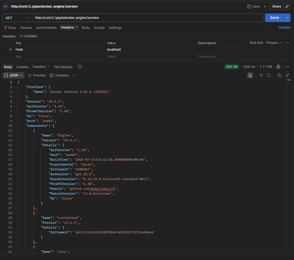Click the request title at the top

point(44,6)
